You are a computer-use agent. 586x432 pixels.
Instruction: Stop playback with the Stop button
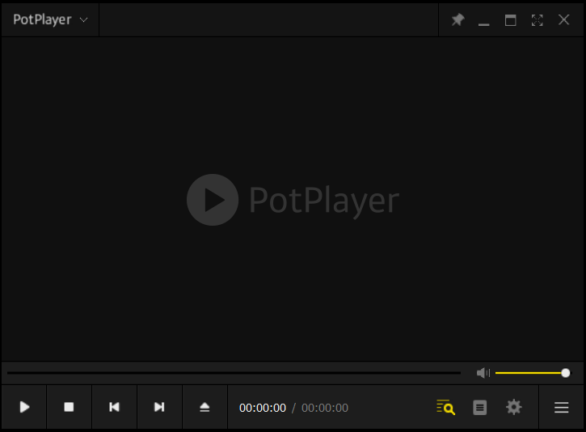tap(70, 407)
